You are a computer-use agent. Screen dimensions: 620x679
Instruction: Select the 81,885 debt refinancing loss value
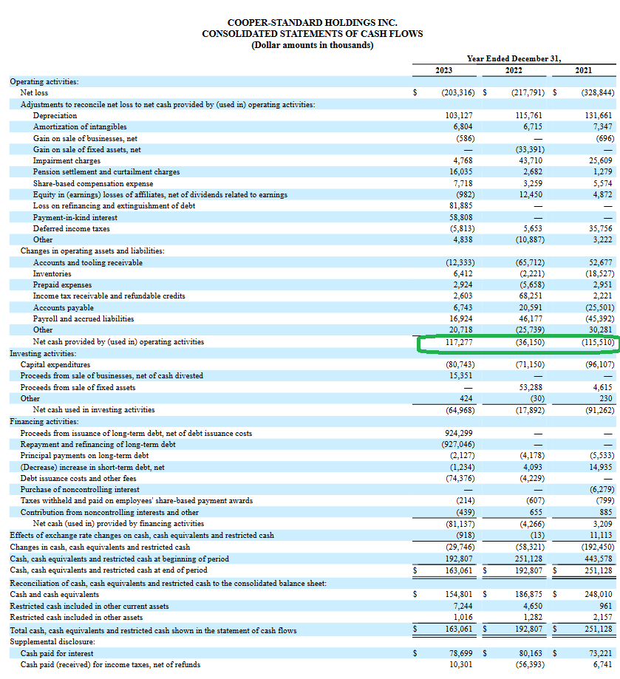[x=461, y=205]
